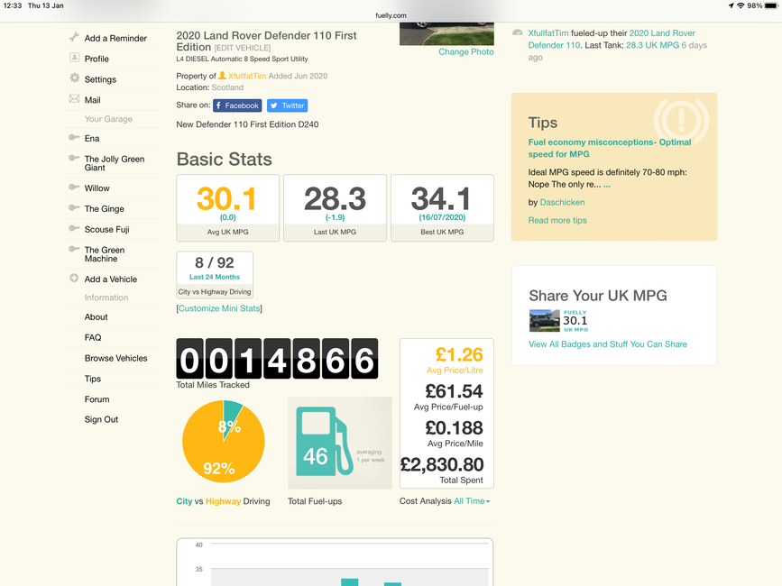The image size is (782, 586).
Task: Click the fuelly.com address bar
Action: click(391, 15)
